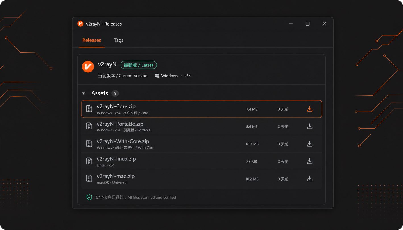This screenshot has height=230, width=403.
Task: Click the x64 architecture label in header
Action: pos(188,76)
